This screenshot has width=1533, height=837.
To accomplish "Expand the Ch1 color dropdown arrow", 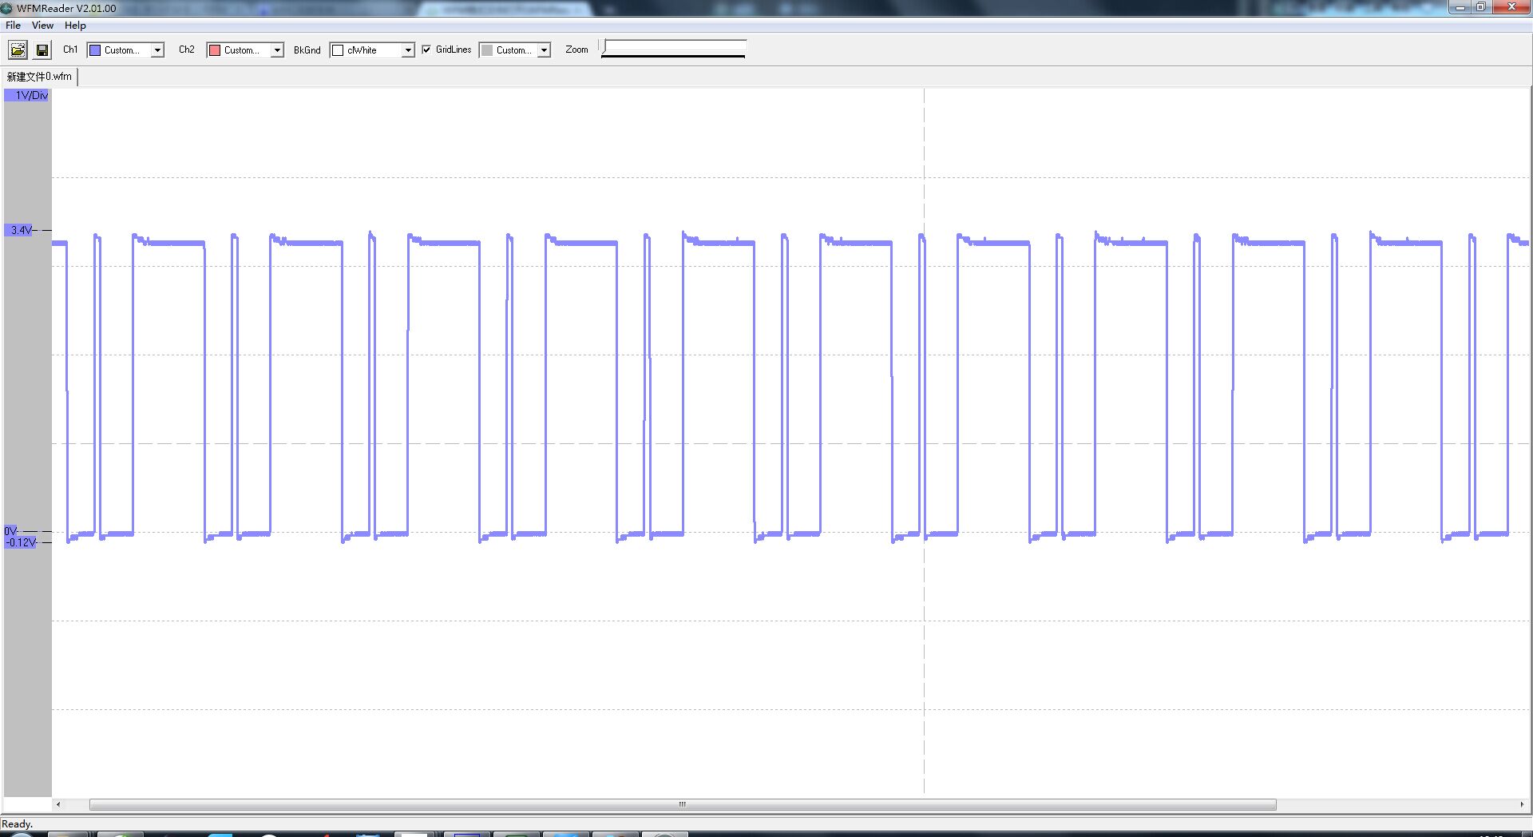I will pyautogui.click(x=157, y=50).
